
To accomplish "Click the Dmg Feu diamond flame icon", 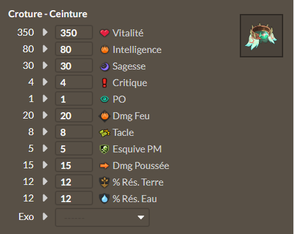I will (x=105, y=116).
